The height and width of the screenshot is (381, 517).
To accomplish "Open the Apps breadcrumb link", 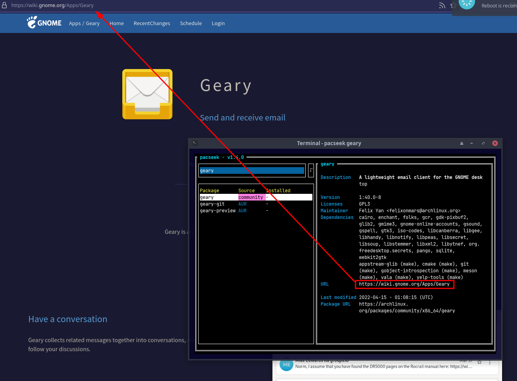I will pyautogui.click(x=75, y=24).
